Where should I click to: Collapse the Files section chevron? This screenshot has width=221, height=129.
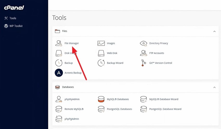pyautogui.click(x=214, y=31)
